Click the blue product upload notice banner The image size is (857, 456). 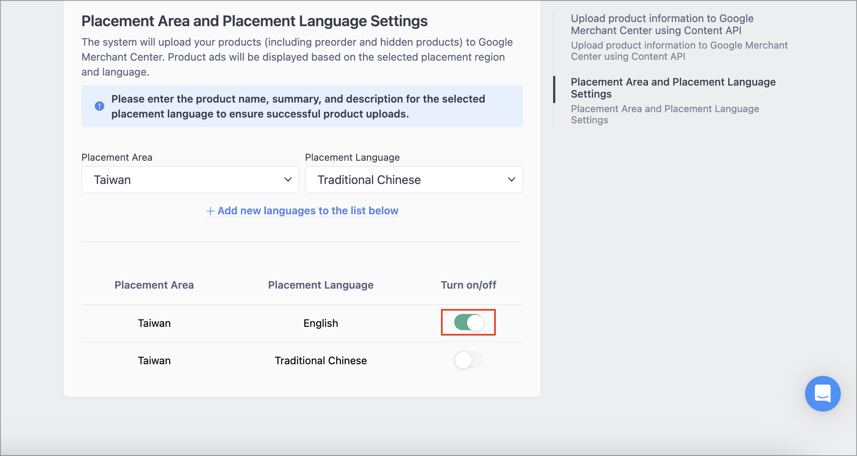pyautogui.click(x=302, y=106)
